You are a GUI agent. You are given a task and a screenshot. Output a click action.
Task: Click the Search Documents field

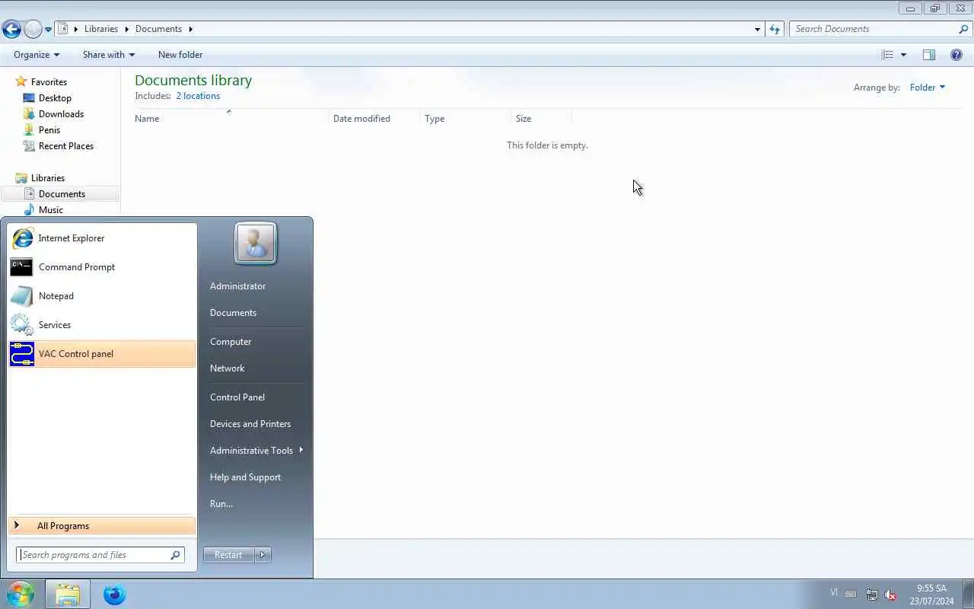point(874,29)
